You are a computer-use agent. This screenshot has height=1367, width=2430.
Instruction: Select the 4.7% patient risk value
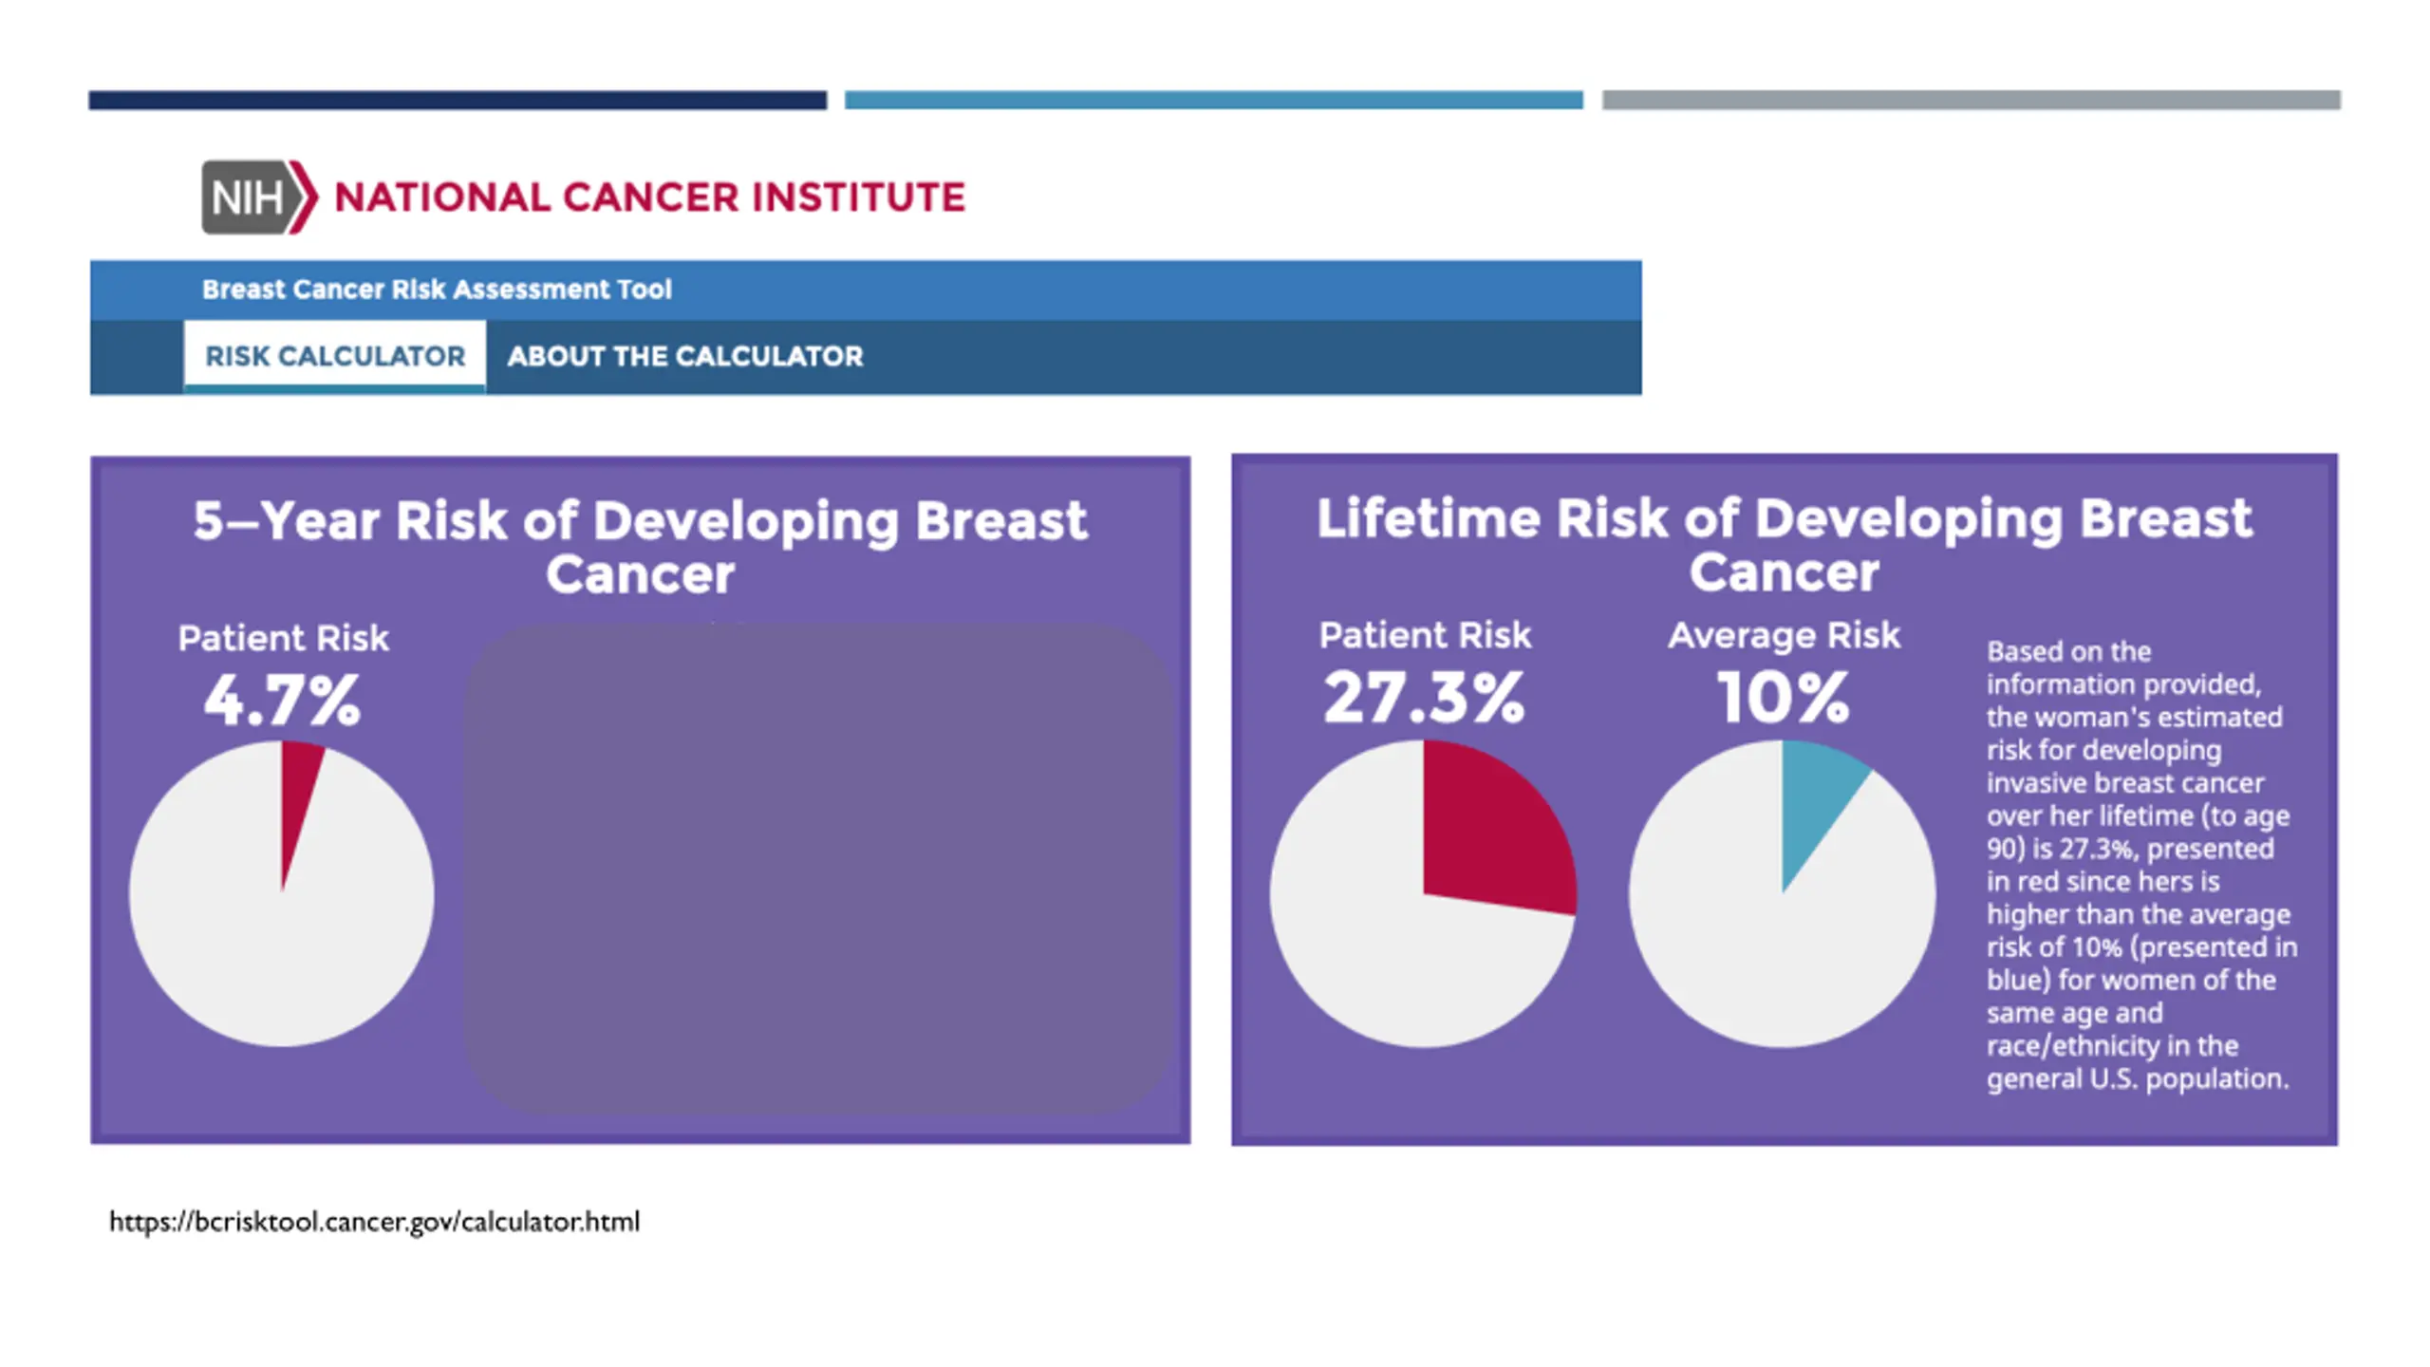[x=282, y=701]
